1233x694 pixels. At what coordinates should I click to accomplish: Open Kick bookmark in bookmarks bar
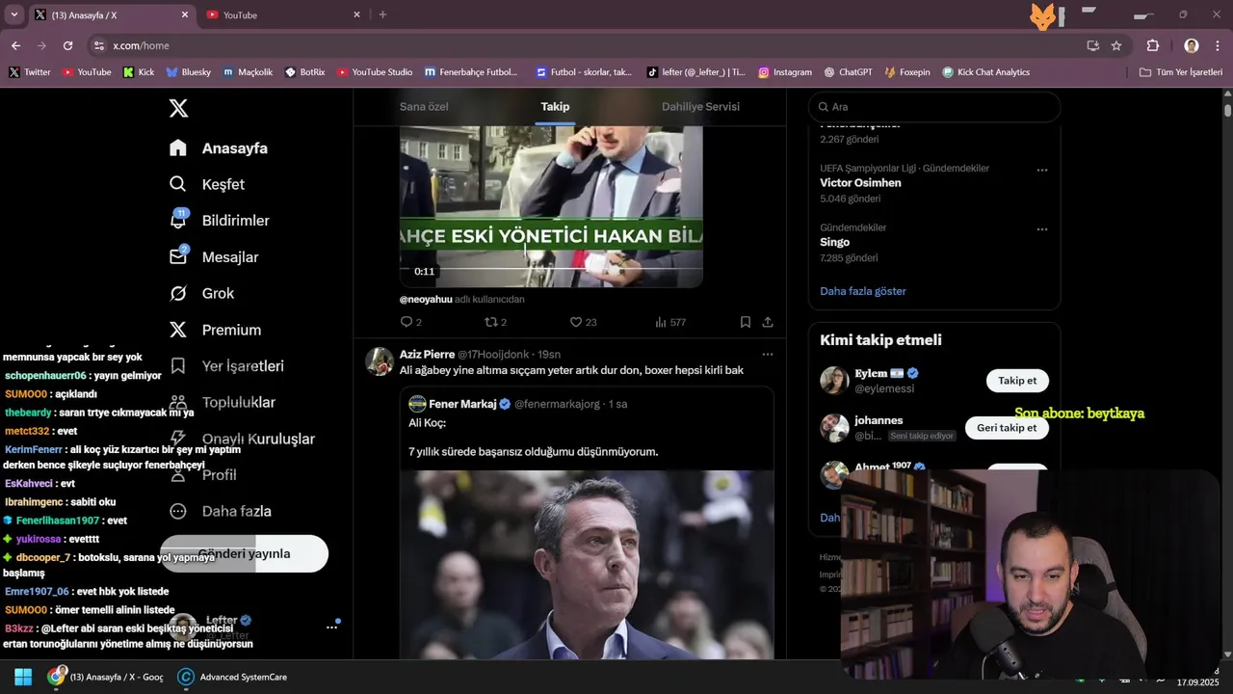tap(139, 72)
